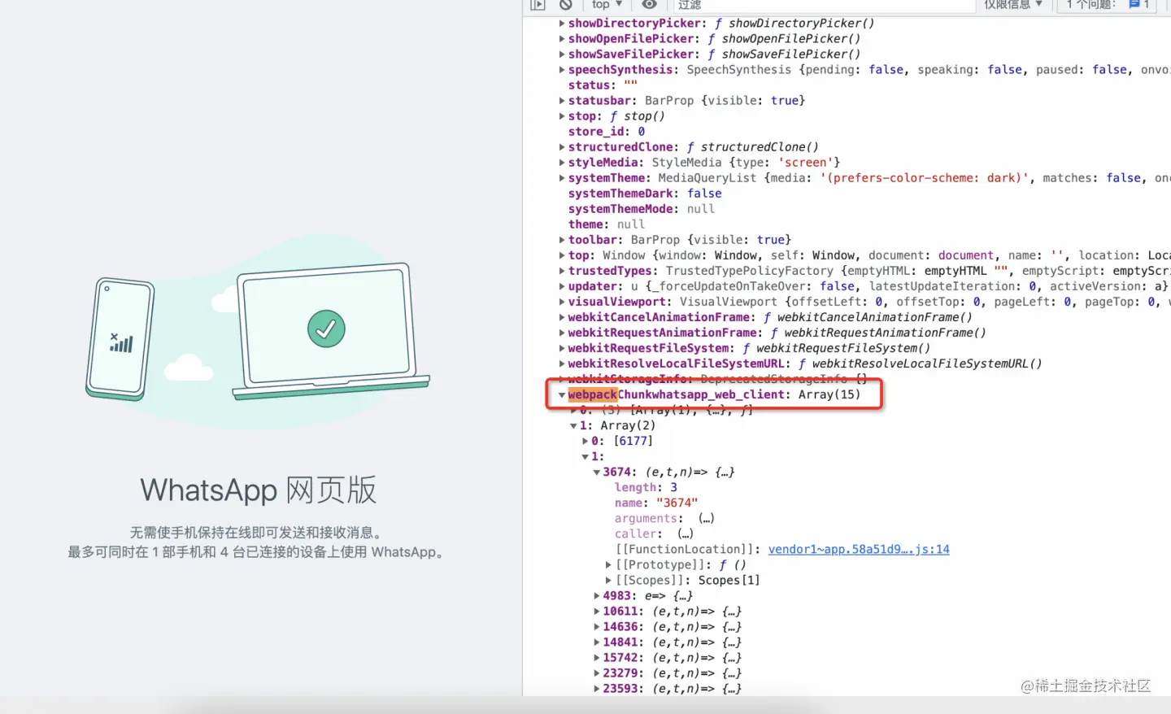Clear the console with the ban icon
The width and height of the screenshot is (1171, 714).
pyautogui.click(x=565, y=5)
